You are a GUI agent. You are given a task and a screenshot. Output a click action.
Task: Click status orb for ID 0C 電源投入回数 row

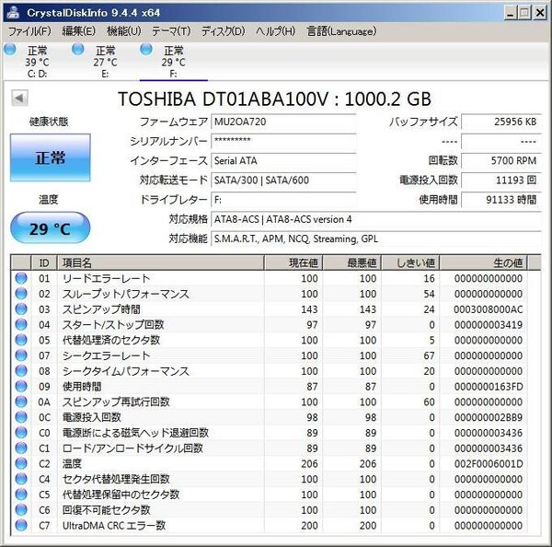[x=21, y=417]
